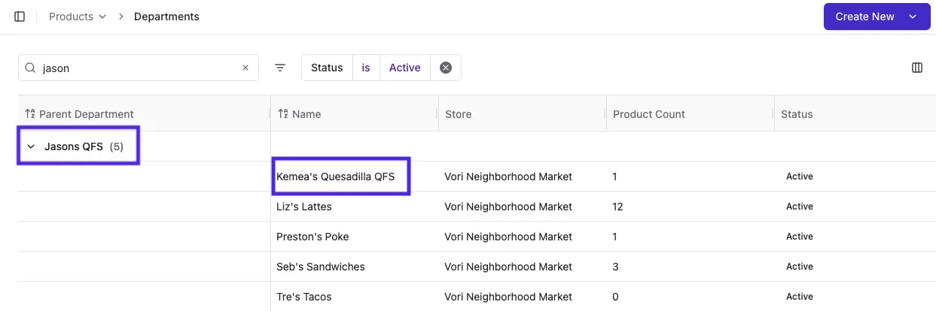Open the filter options icon
The height and width of the screenshot is (311, 936).
pos(280,68)
